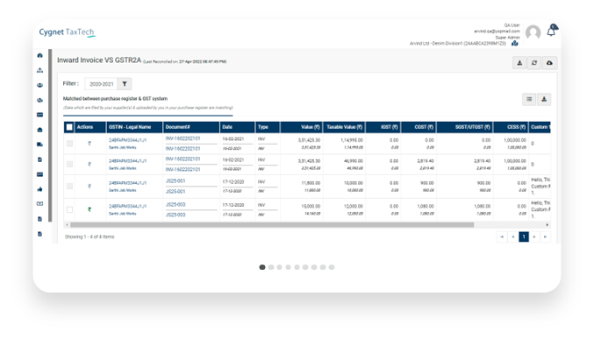The width and height of the screenshot is (594, 339).
Task: Open the column list view icon
Action: [x=529, y=99]
